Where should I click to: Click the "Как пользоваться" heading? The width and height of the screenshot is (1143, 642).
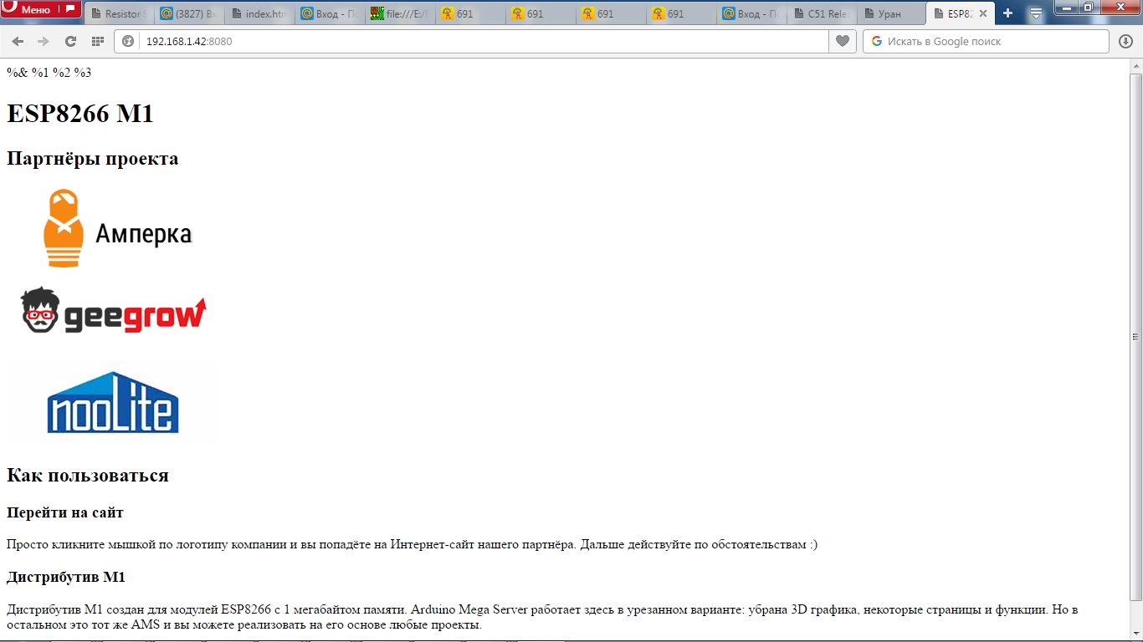[x=88, y=476]
